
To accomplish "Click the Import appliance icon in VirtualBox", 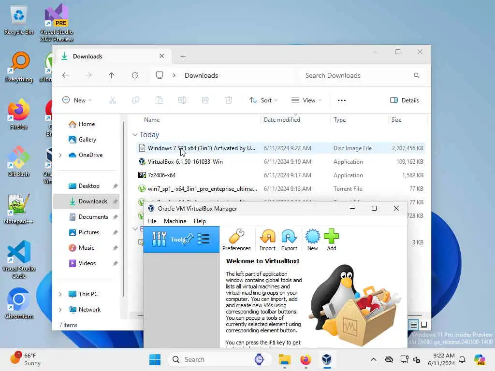I will 267,240.
